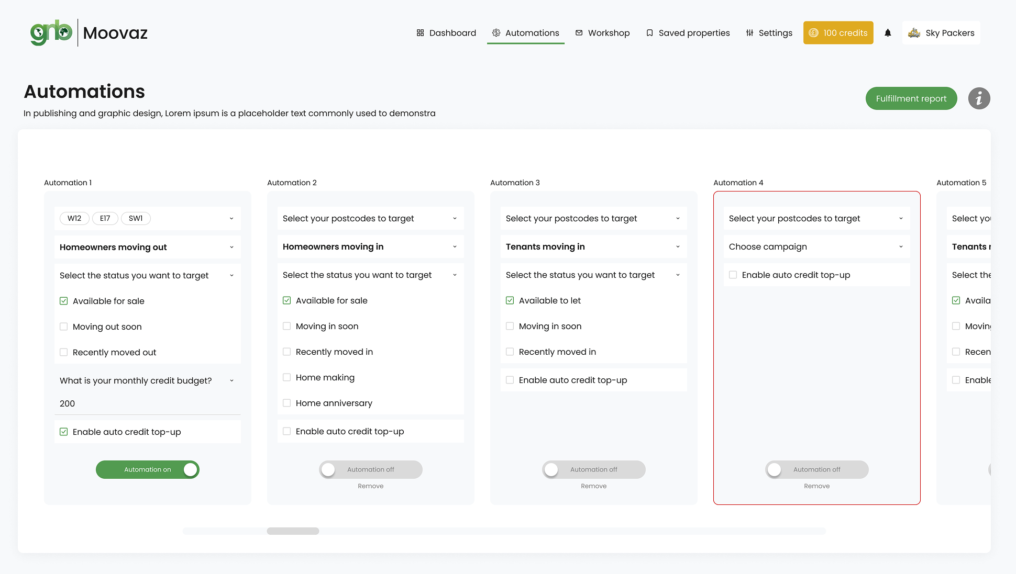This screenshot has width=1016, height=574.
Task: Click the notification bell icon
Action: pyautogui.click(x=888, y=33)
